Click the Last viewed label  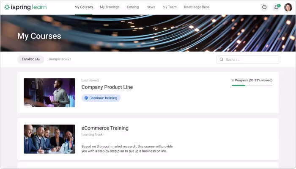click(x=90, y=80)
